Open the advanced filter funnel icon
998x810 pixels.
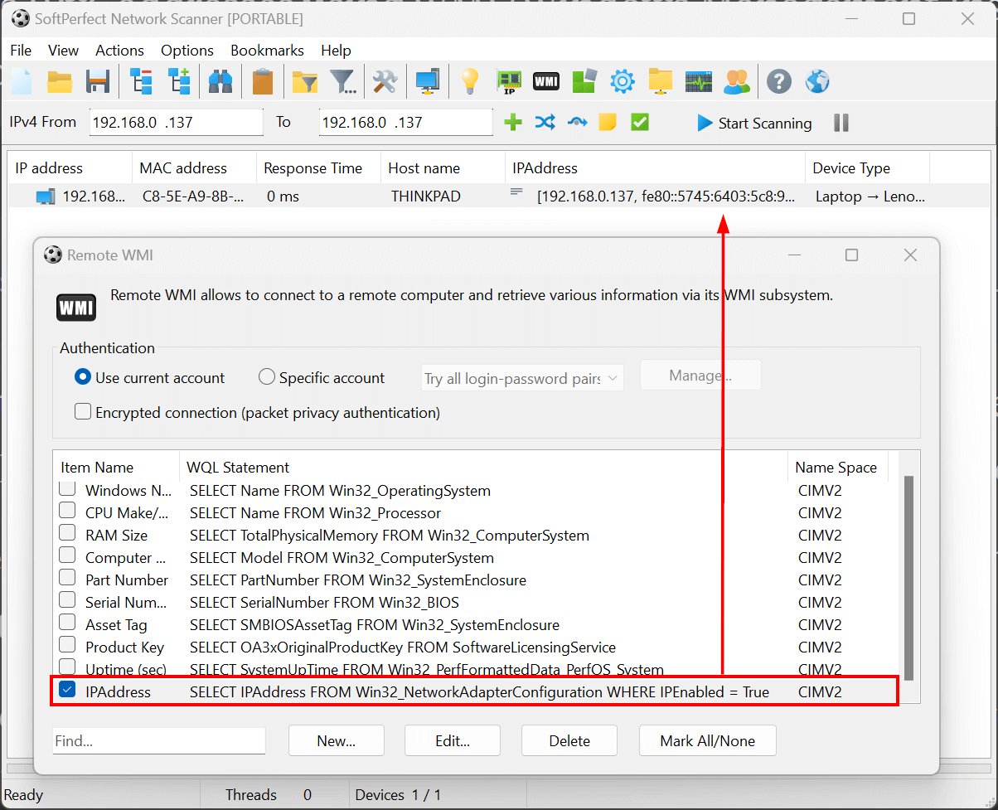point(343,81)
